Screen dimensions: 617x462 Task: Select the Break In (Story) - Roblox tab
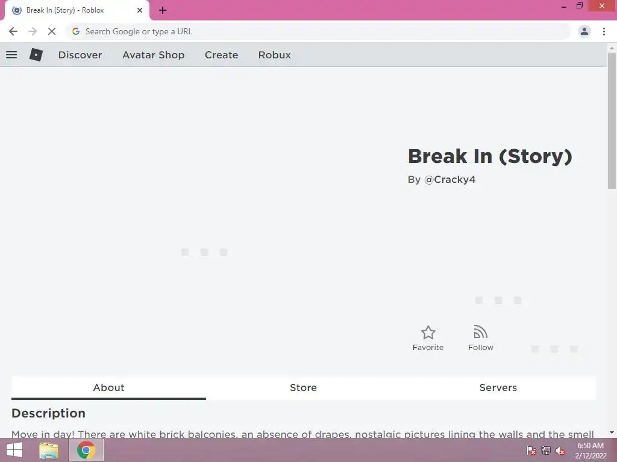coord(77,11)
